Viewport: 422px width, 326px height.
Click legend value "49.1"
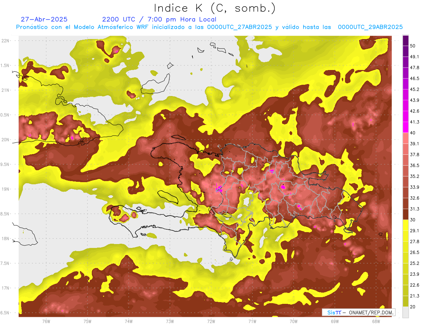click(415, 57)
